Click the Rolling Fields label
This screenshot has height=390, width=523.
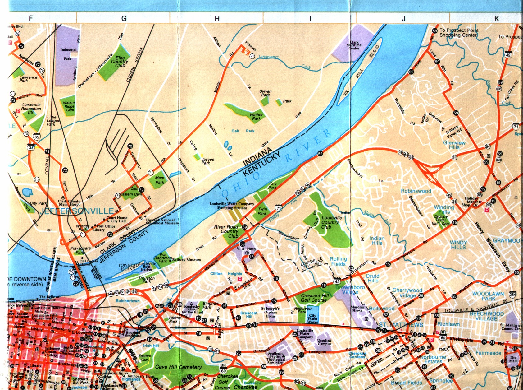[338, 261]
